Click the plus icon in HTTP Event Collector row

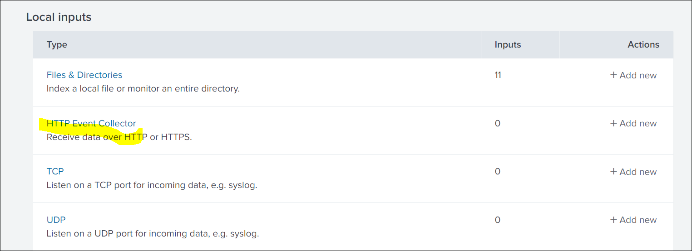coord(613,123)
